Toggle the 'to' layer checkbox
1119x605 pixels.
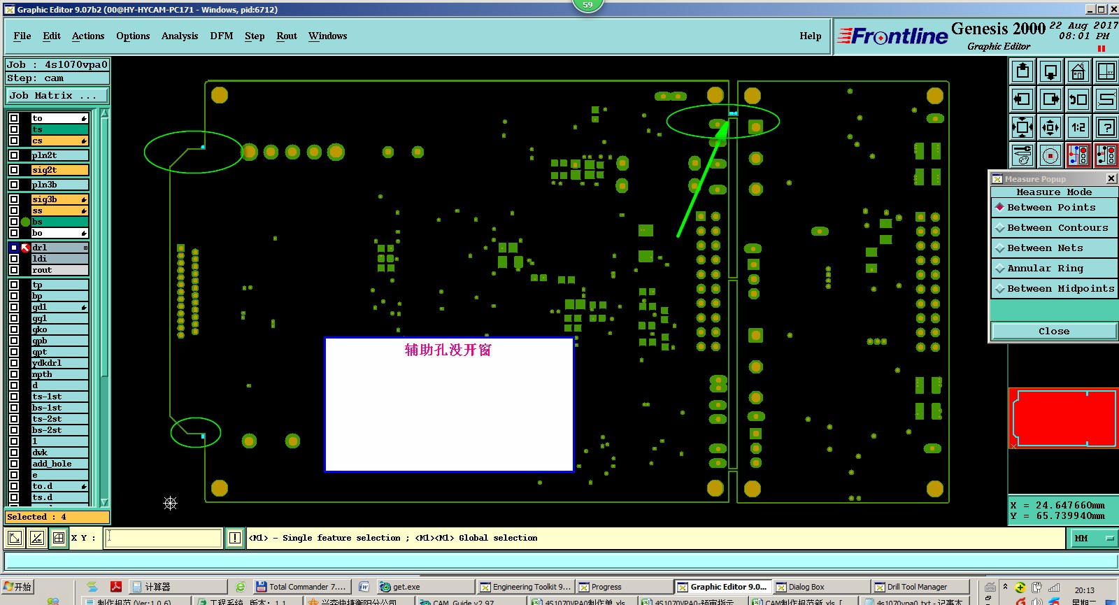pyautogui.click(x=14, y=118)
